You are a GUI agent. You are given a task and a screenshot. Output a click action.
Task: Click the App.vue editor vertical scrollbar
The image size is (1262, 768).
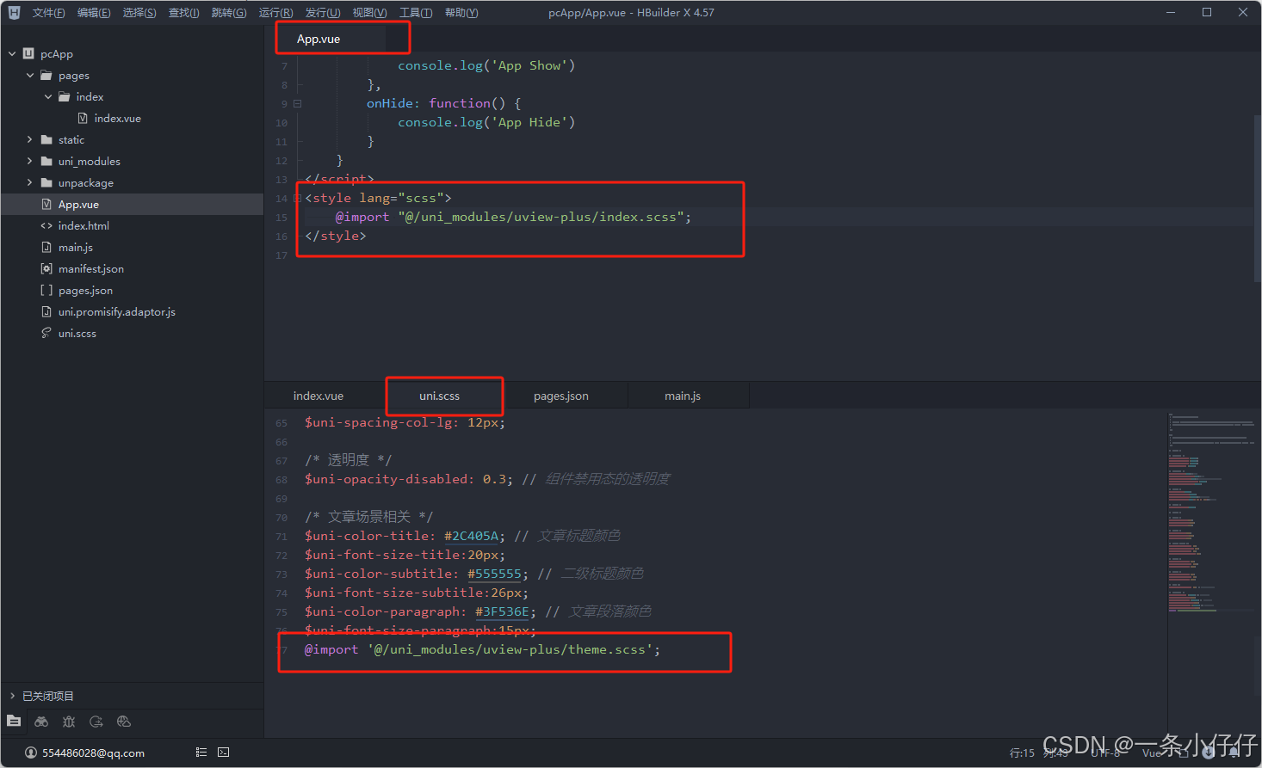point(1257,198)
